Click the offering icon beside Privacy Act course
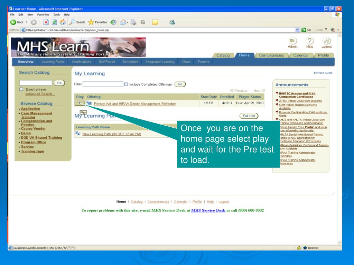 [x=89, y=103]
